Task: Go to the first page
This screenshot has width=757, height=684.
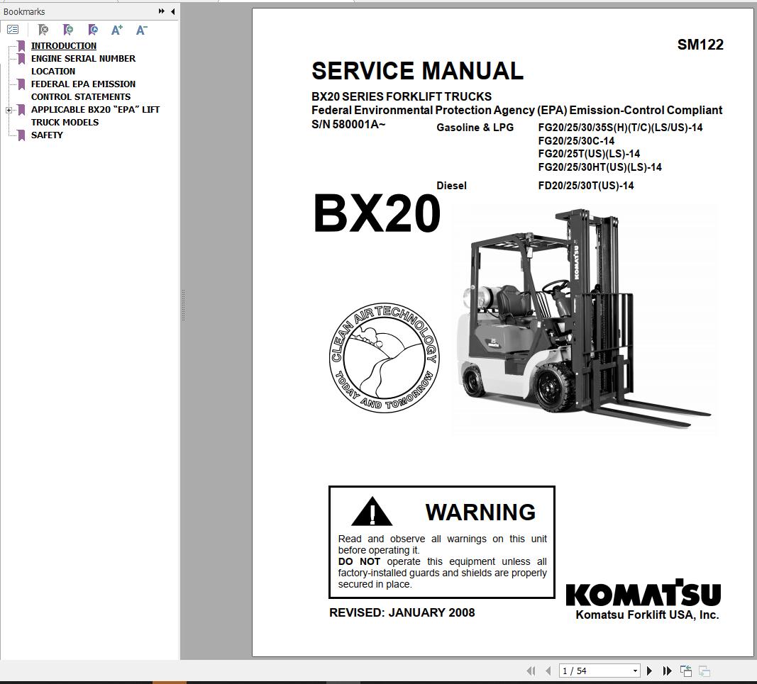Action: click(x=531, y=671)
